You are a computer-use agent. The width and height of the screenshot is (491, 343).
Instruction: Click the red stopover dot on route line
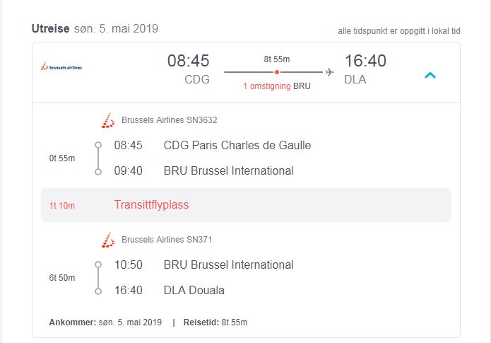(x=277, y=72)
